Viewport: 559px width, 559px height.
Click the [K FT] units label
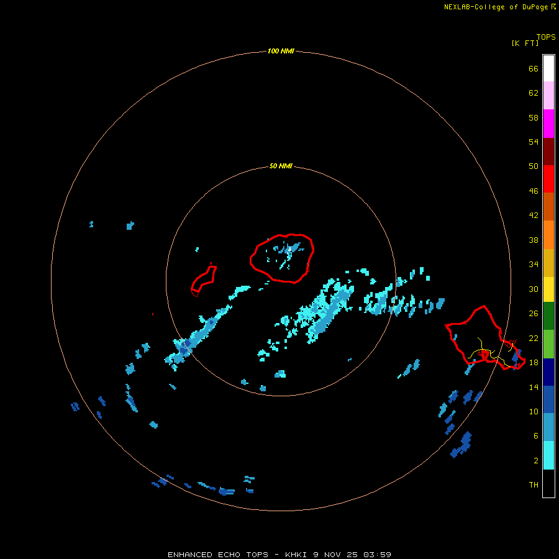tap(525, 43)
